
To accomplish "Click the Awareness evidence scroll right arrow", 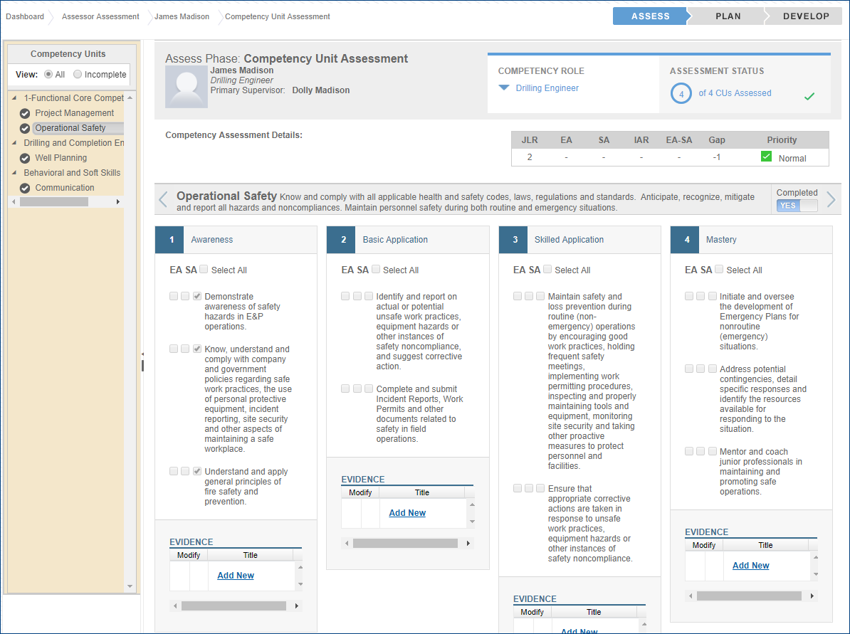I will (x=297, y=606).
